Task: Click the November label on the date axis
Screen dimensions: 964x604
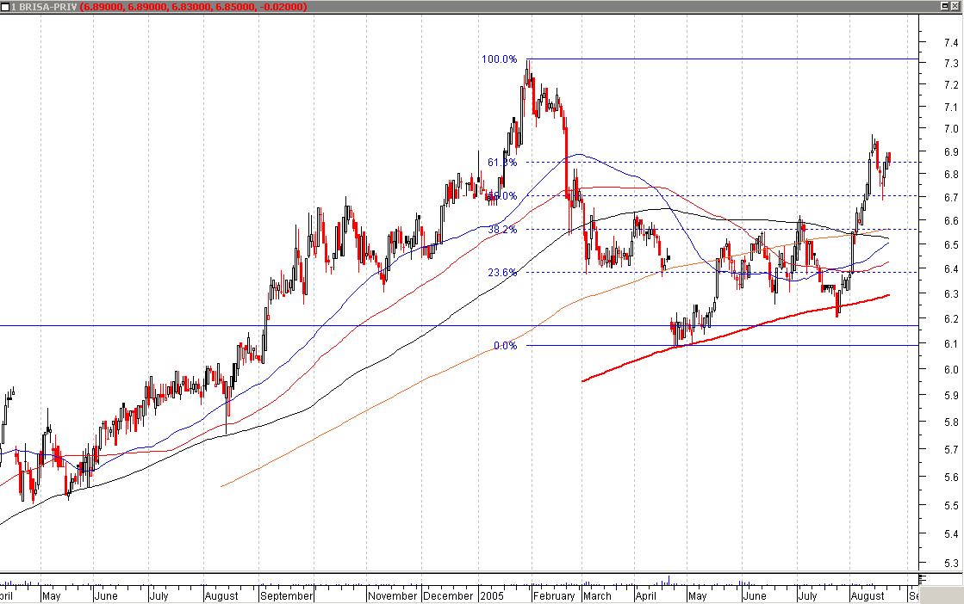Action: (x=392, y=595)
